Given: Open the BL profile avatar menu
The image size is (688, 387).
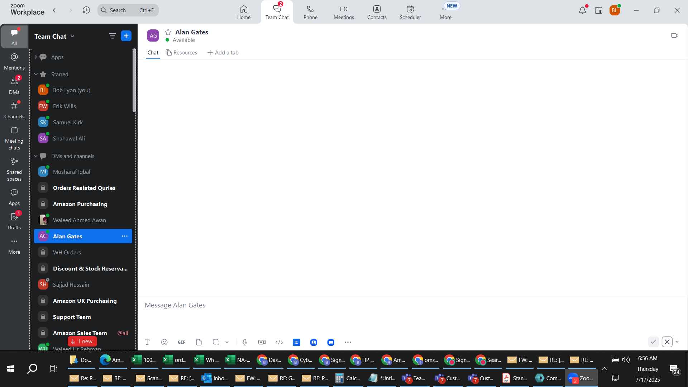Looking at the screenshot, I should click(615, 10).
